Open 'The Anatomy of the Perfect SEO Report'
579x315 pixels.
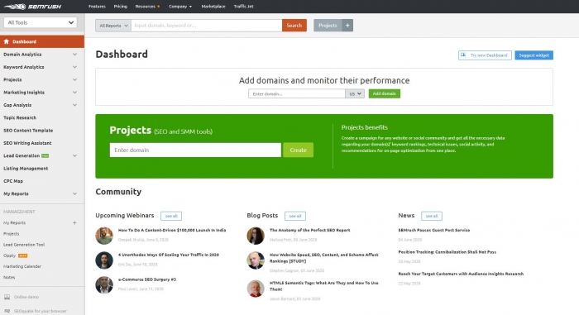[x=310, y=230]
